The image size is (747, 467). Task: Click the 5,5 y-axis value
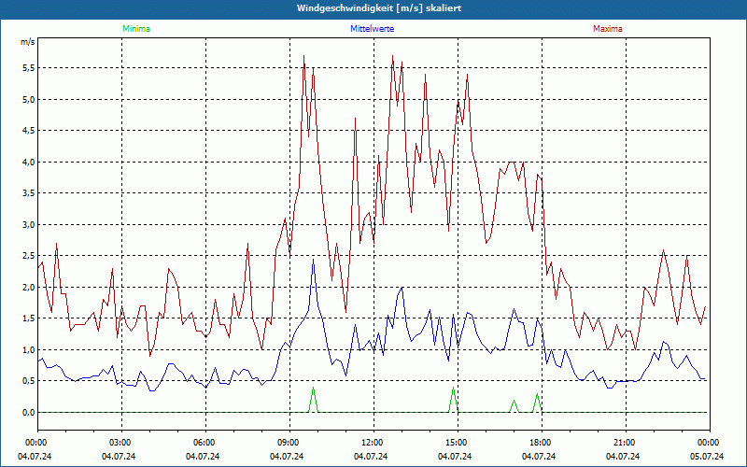29,68
